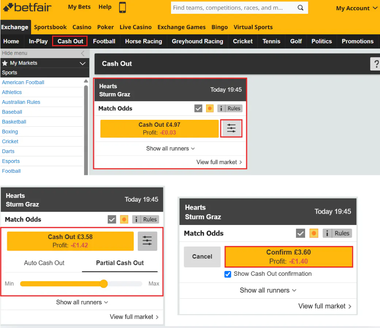Switch to the Sportsbook tab
The height and width of the screenshot is (328, 380).
click(x=50, y=27)
